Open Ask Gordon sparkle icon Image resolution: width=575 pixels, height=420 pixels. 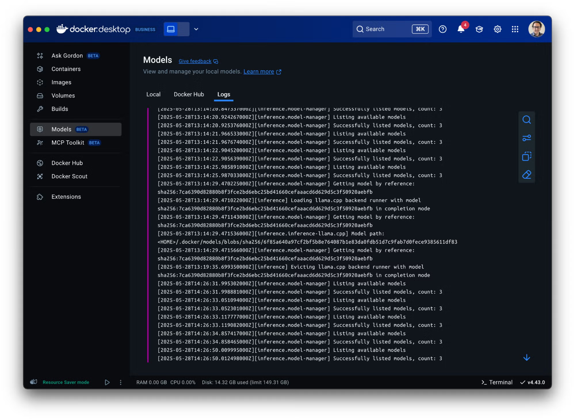(40, 56)
